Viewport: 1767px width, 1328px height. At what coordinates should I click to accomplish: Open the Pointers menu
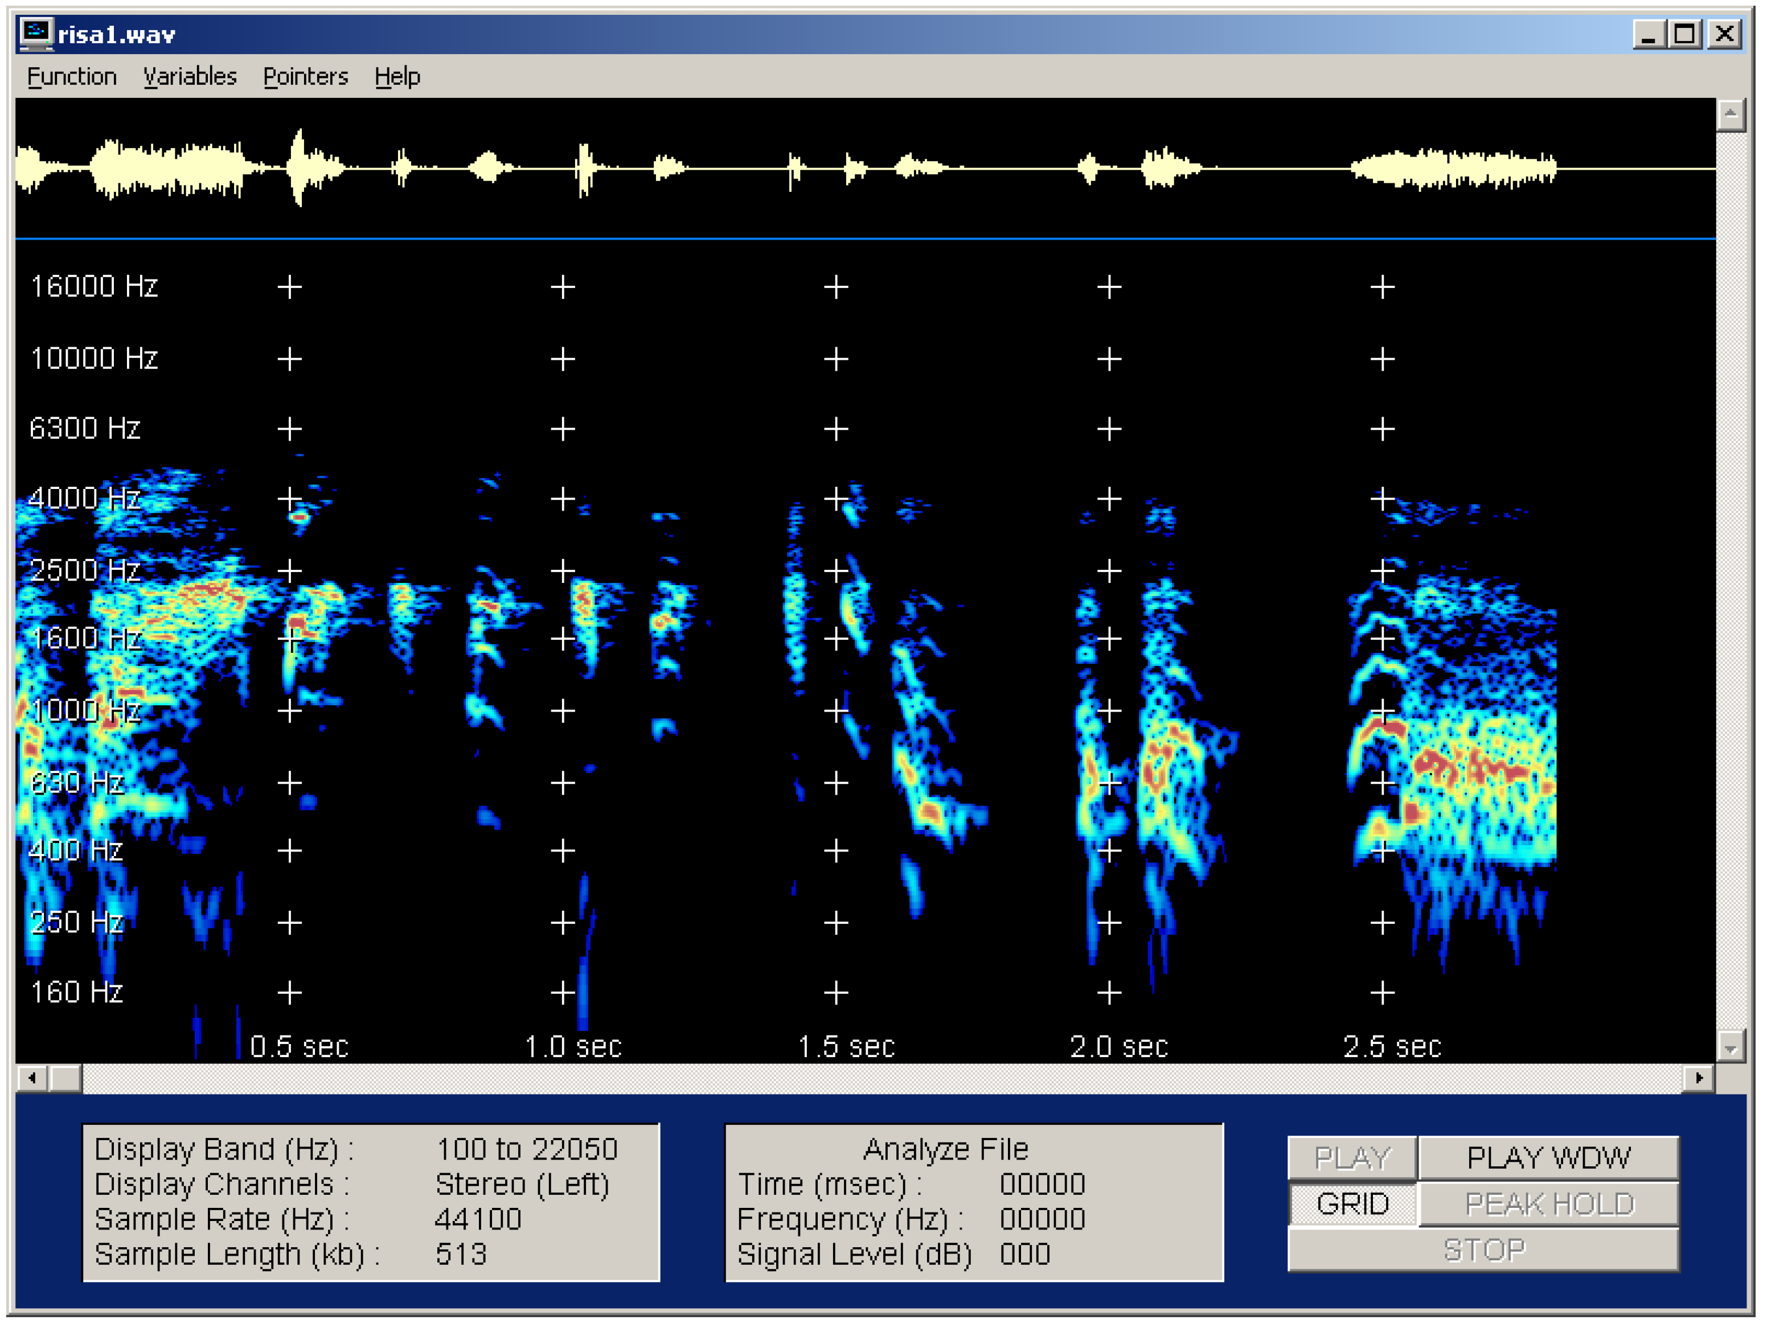305,77
